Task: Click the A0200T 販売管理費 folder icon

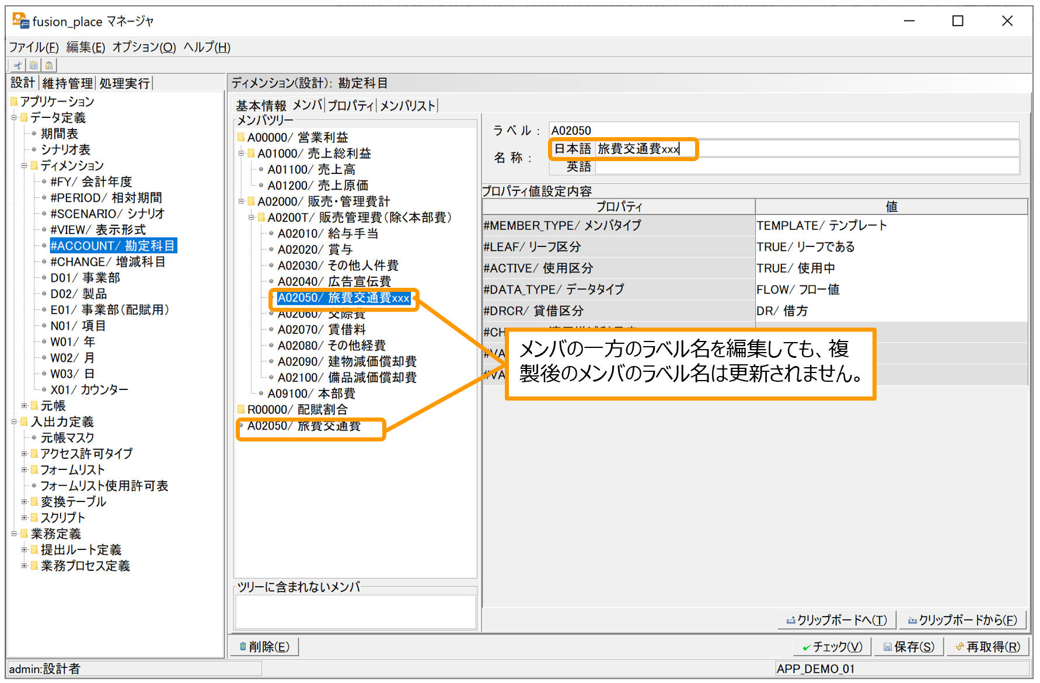Action: coord(261,217)
